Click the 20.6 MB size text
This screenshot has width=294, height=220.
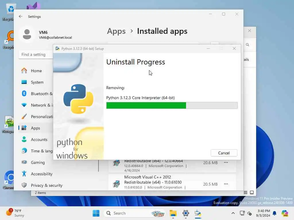pyautogui.click(x=210, y=163)
